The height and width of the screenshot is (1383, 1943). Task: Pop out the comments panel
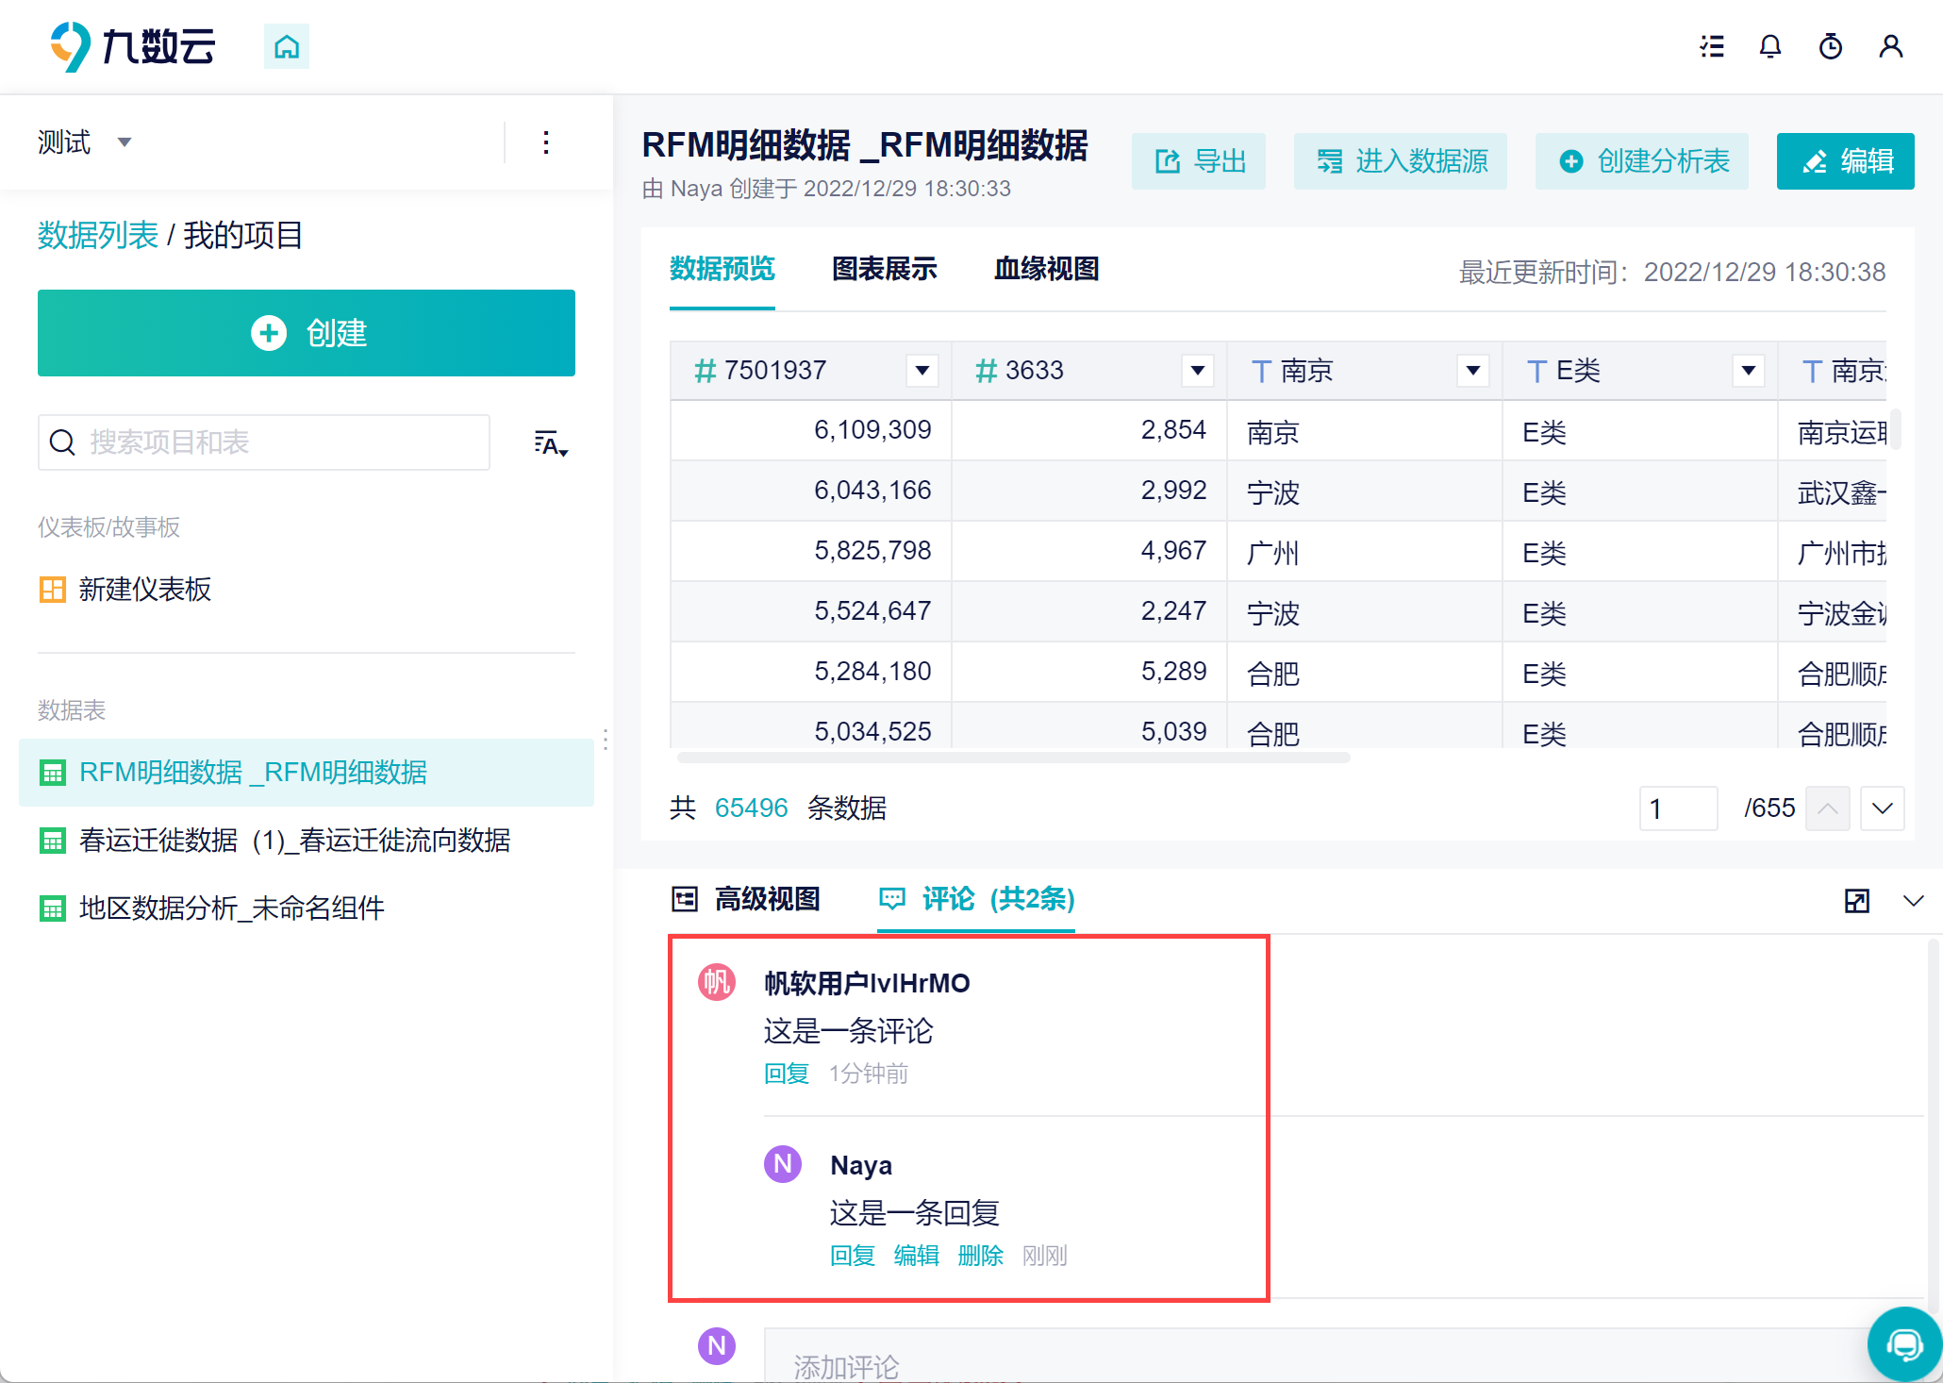pyautogui.click(x=1857, y=901)
